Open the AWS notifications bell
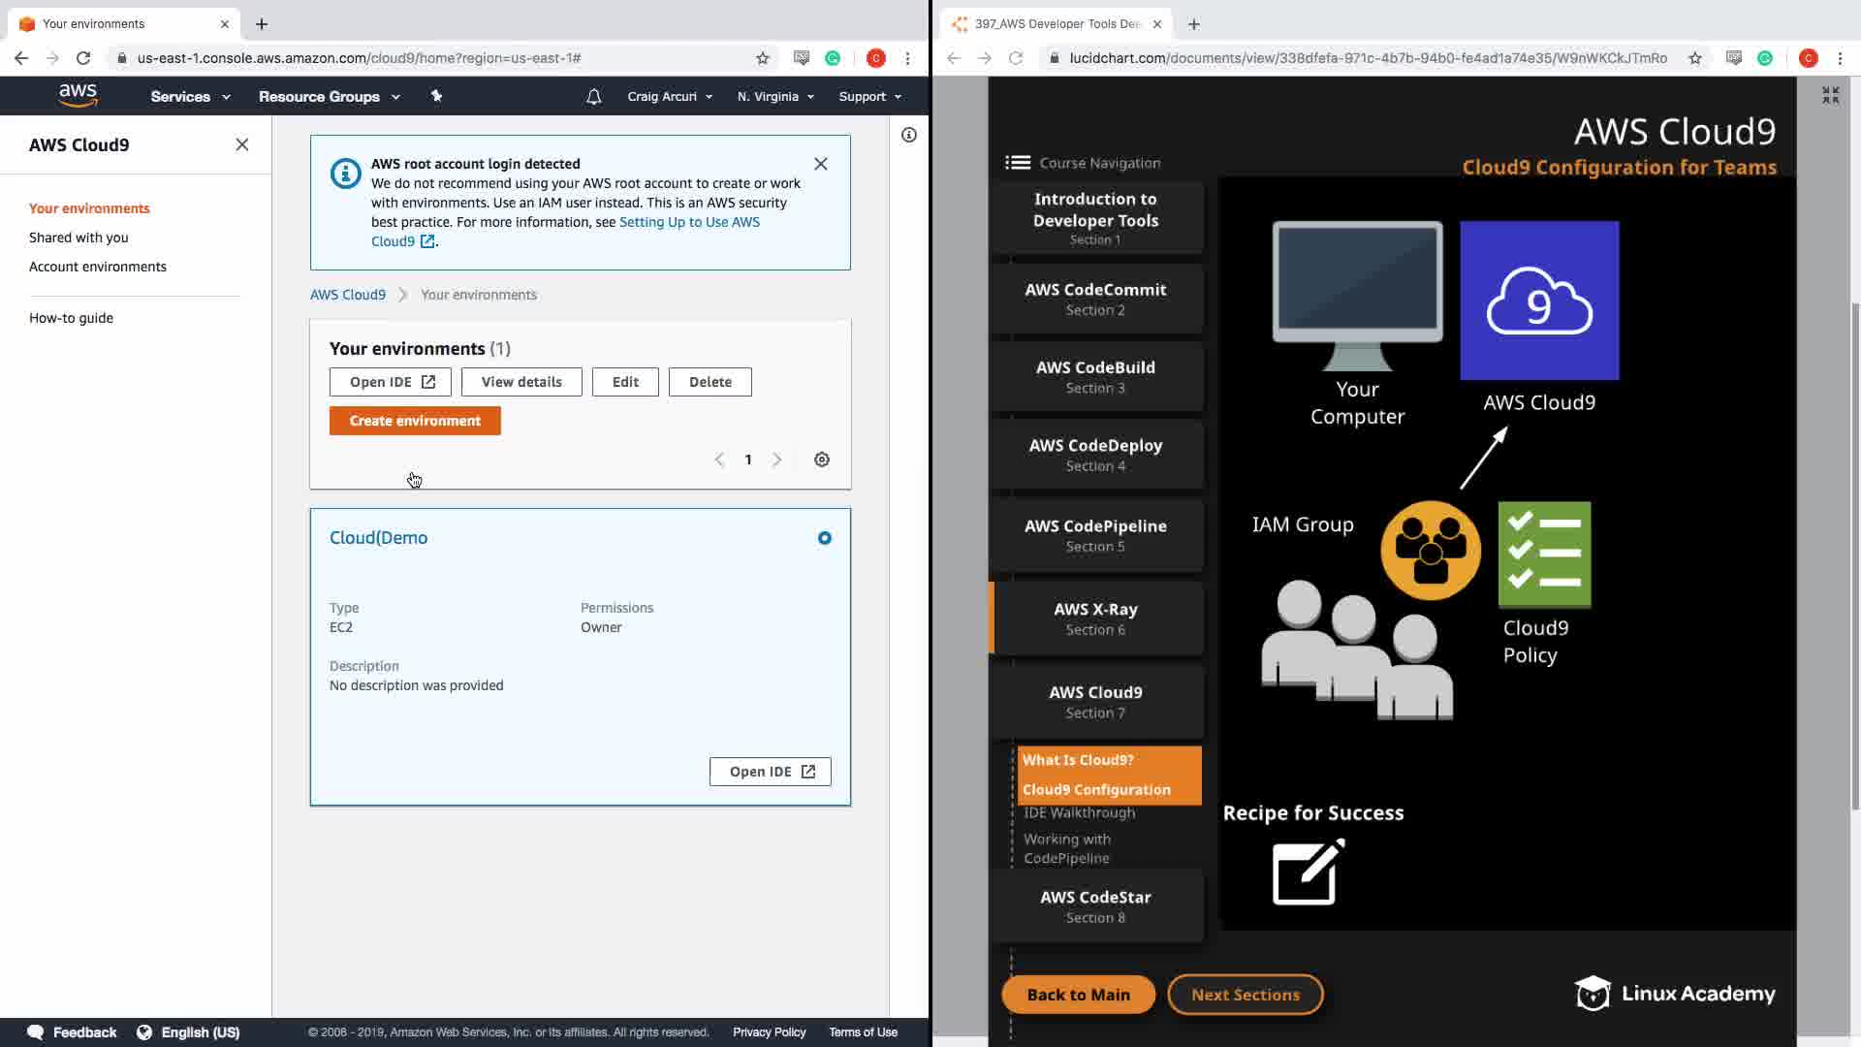Image resolution: width=1861 pixels, height=1047 pixels. pos(593,97)
